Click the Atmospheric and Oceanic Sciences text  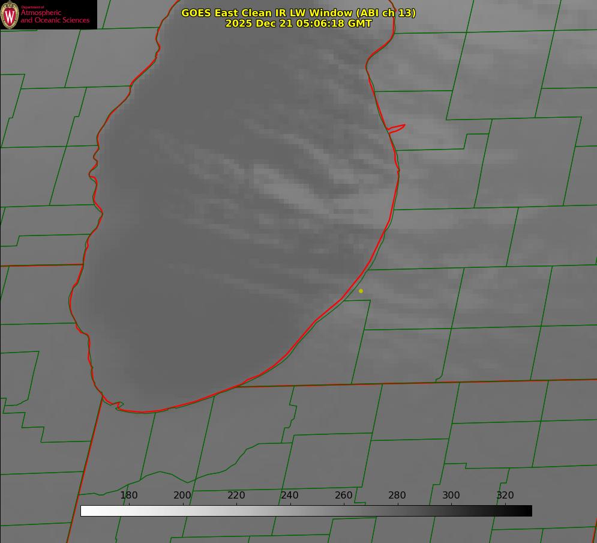55,16
